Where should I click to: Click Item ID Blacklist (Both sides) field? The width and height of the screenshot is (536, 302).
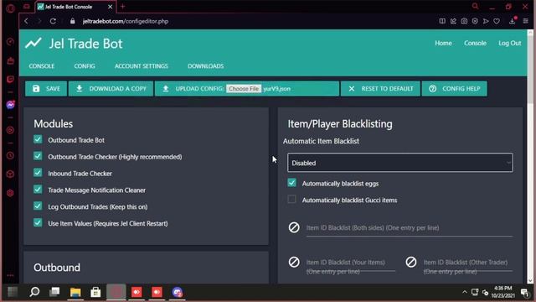(410, 228)
